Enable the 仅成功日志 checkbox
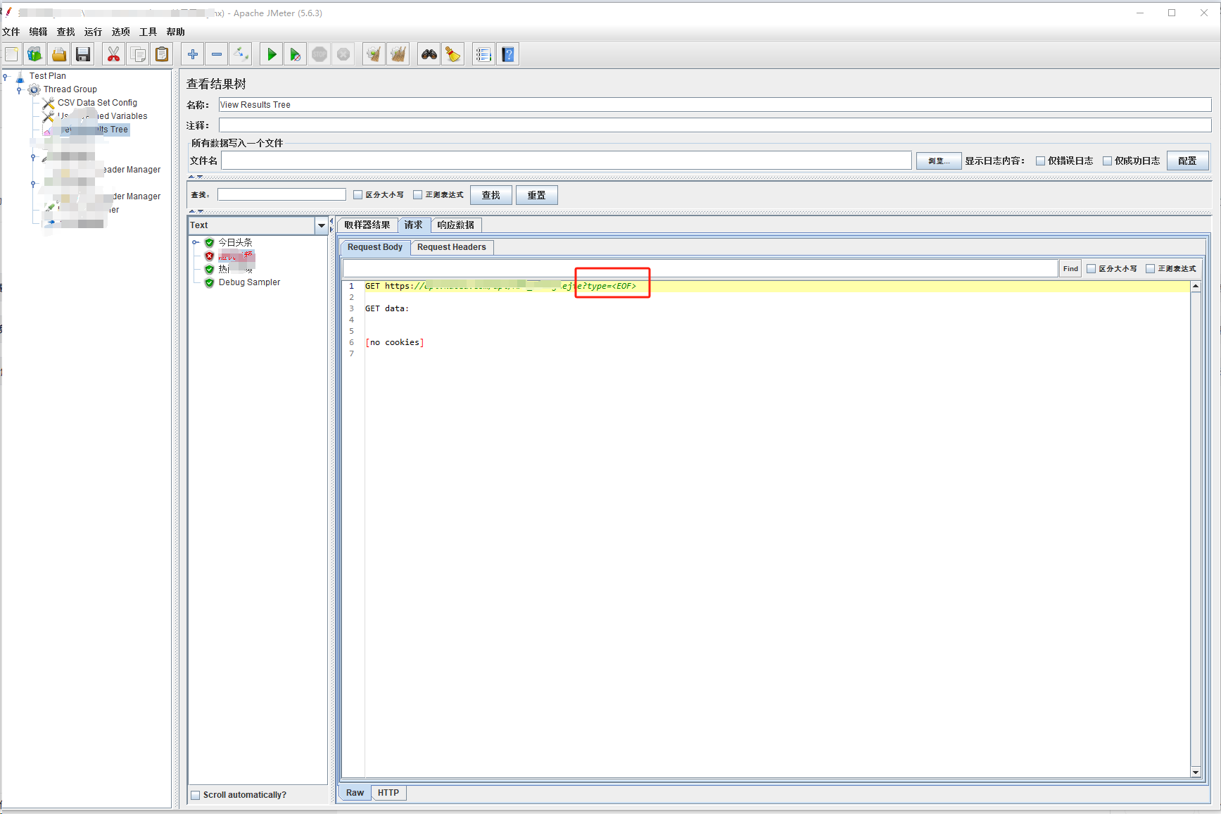 click(1108, 161)
